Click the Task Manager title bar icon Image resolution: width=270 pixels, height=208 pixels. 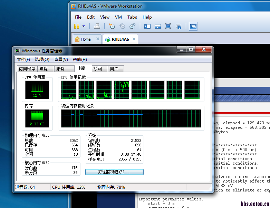17,51
